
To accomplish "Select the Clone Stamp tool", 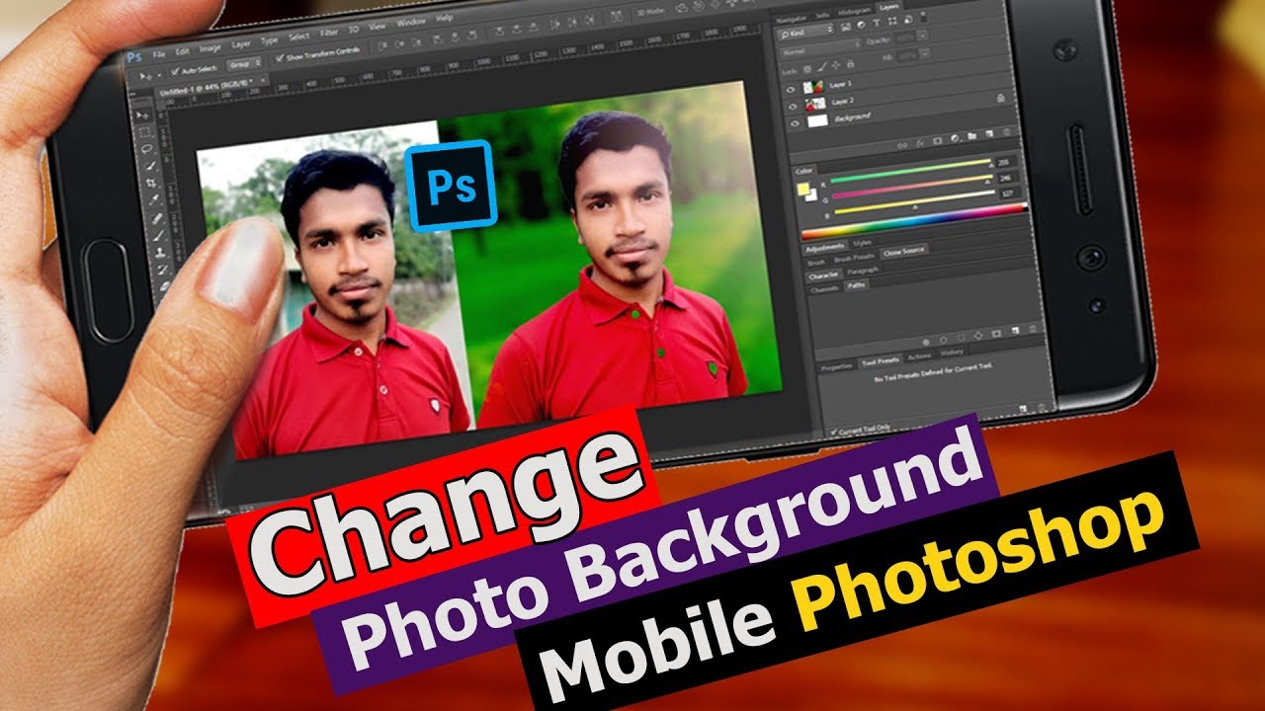I will click(160, 253).
